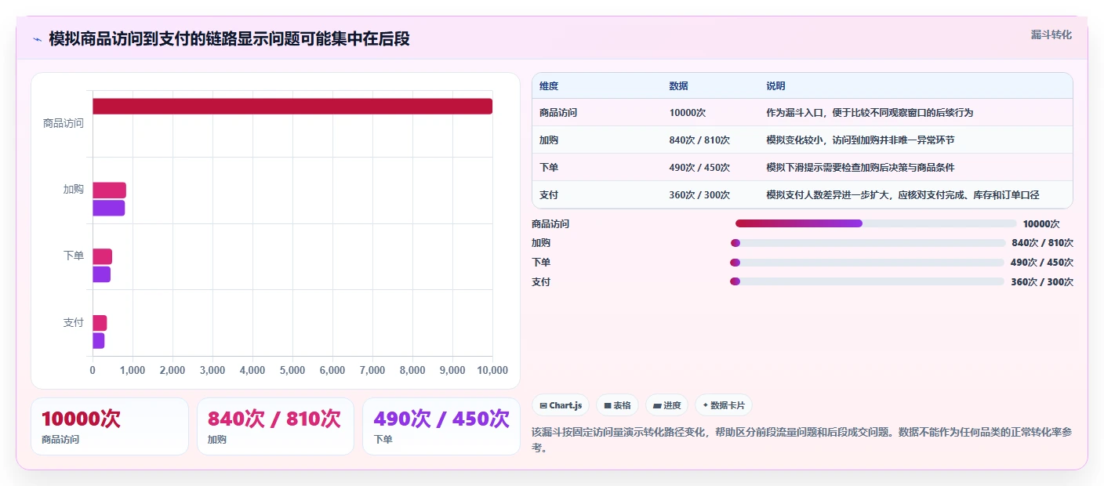Image resolution: width=1104 pixels, height=486 pixels.
Task: Click the pink 下单 chart bar
Action: point(102,256)
